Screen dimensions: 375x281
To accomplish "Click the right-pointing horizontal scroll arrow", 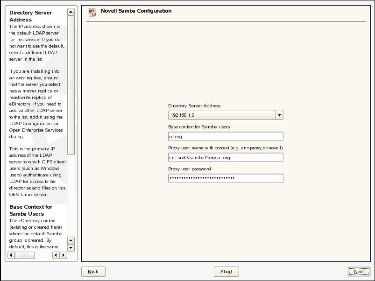I will pos(64,255).
